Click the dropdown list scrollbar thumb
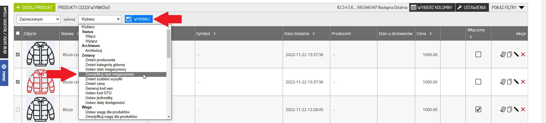 (169, 44)
